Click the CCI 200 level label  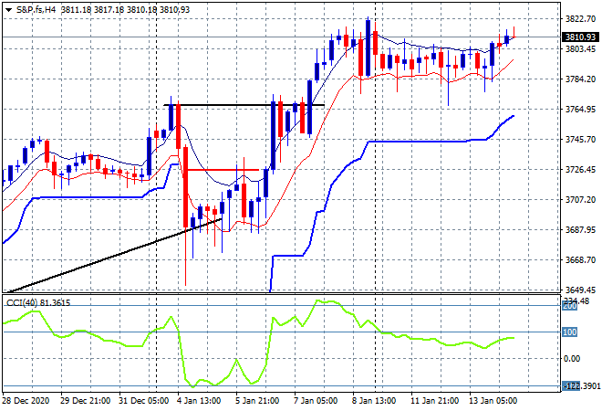[570, 306]
